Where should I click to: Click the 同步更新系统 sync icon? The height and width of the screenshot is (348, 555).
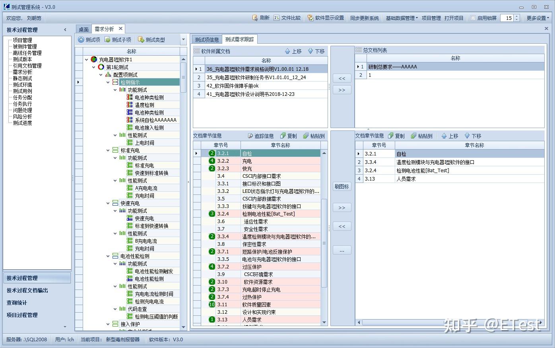tap(365, 17)
